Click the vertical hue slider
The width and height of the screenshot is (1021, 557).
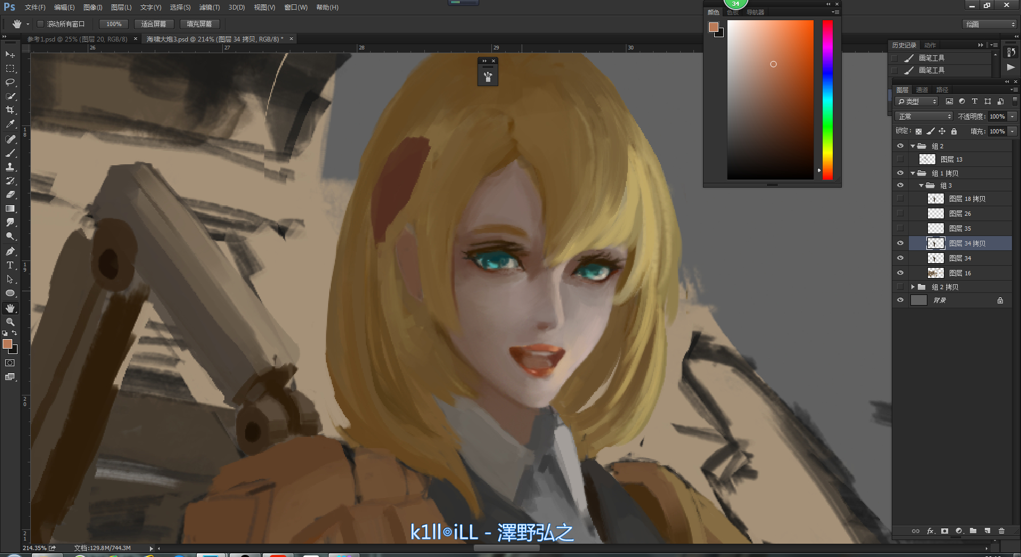827,100
